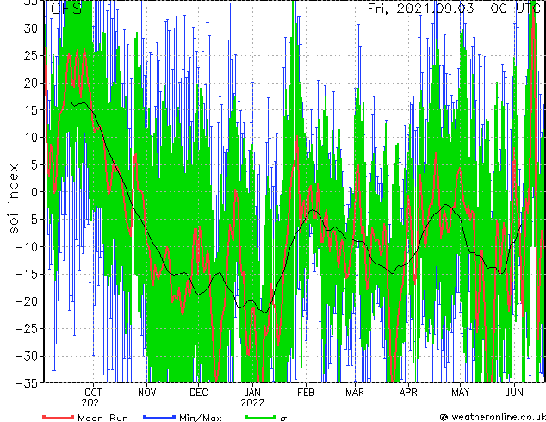The height and width of the screenshot is (422, 546).
Task: Click the NOV month label
Action: tap(147, 393)
